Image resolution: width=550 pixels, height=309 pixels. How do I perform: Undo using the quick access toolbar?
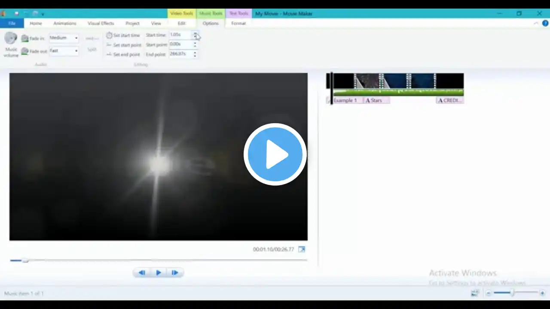[26, 14]
